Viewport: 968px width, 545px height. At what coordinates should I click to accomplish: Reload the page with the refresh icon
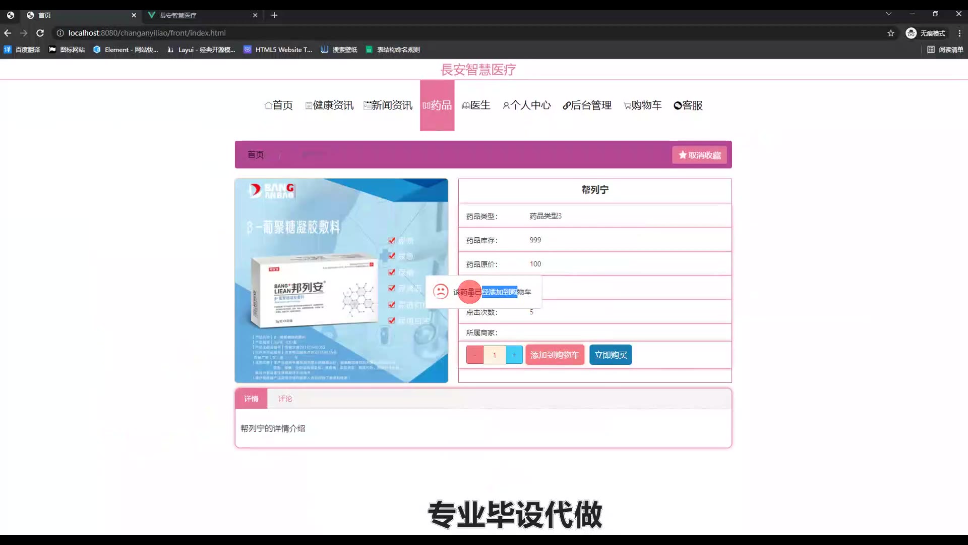pos(40,33)
